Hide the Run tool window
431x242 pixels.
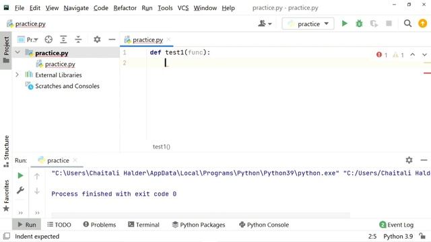click(424, 160)
